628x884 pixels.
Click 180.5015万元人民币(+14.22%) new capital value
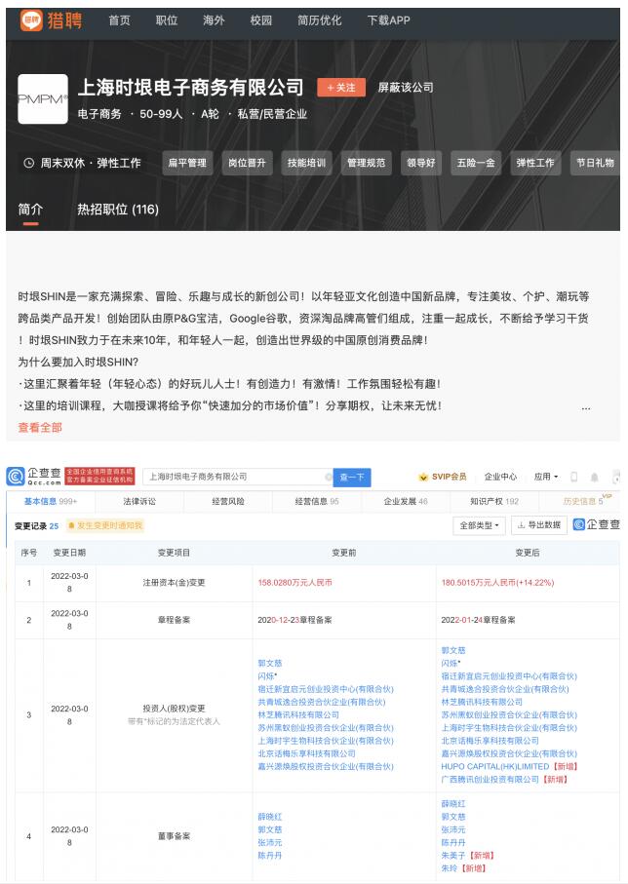click(x=497, y=583)
